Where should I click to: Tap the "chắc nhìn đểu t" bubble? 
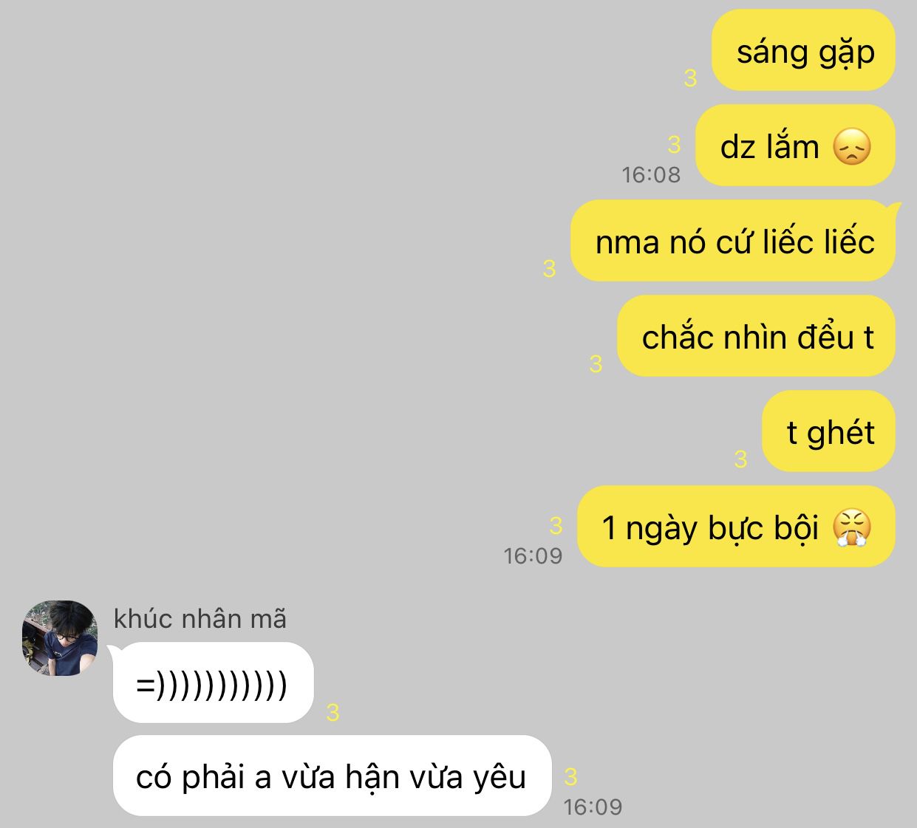757,336
